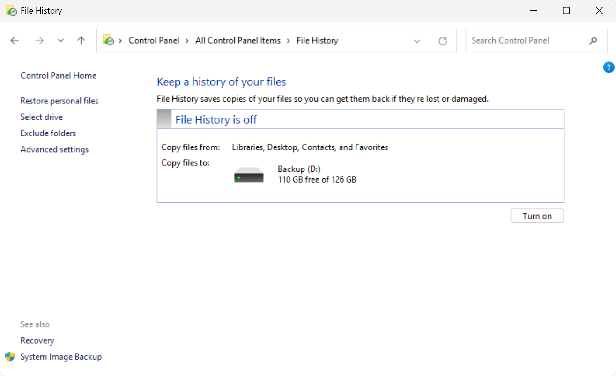Open Restore personal files
The image size is (616, 376).
pos(59,101)
